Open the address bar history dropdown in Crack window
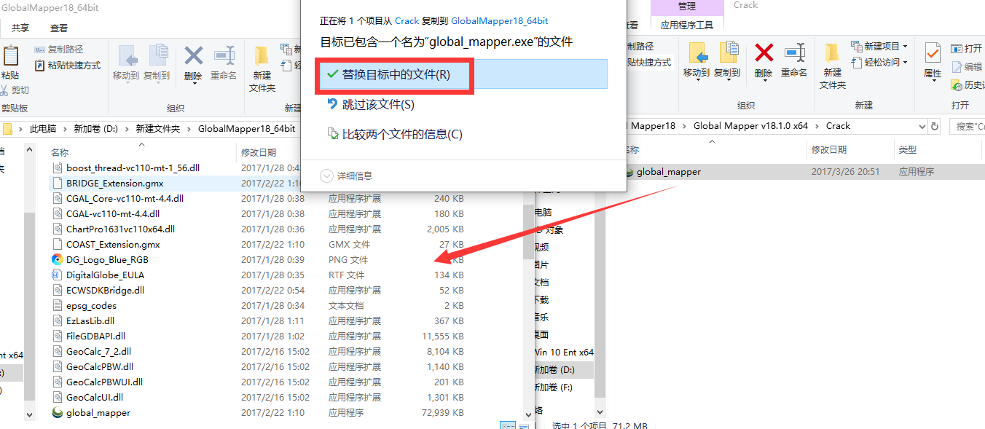This screenshot has width=985, height=429. pyautogui.click(x=922, y=126)
